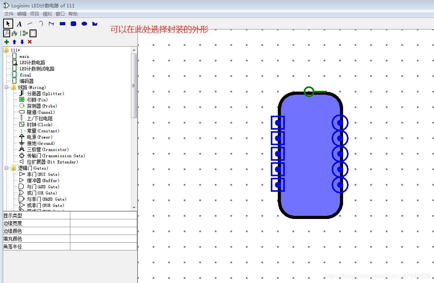Click the tree scrollbar up arrow
The width and height of the screenshot is (434, 283).
pos(134,50)
